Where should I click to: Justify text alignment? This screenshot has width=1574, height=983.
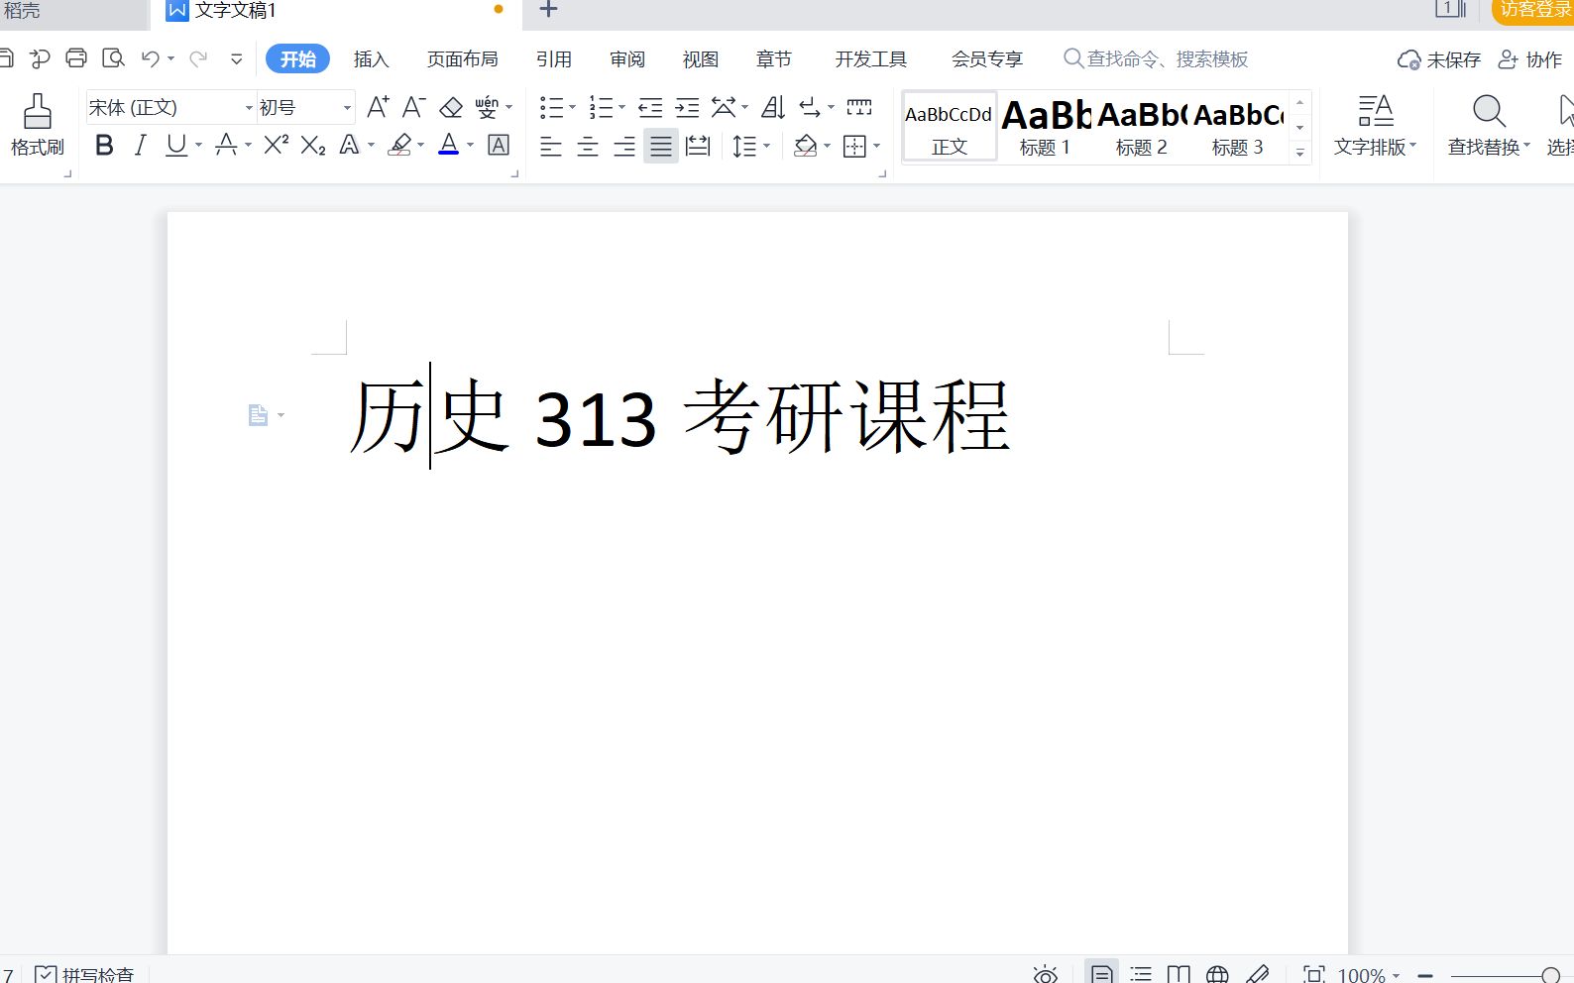tap(661, 147)
